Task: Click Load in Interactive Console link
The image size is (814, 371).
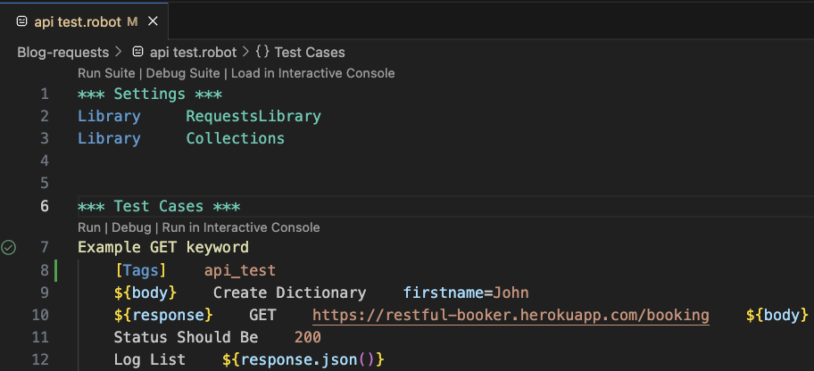Action: coord(312,73)
